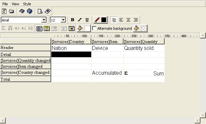Viewport: 206px width, 124px height.
Task: Toggle Italic text formatting
Action: click(80, 20)
